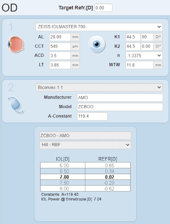Expand the refractive index n 1.3375 dropdown
170x224 pixels.
click(x=144, y=56)
